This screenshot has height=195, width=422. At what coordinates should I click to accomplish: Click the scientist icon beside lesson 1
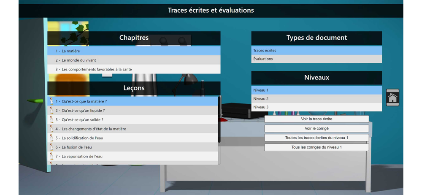point(51,101)
